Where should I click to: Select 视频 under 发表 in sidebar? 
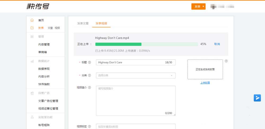pos(57,28)
